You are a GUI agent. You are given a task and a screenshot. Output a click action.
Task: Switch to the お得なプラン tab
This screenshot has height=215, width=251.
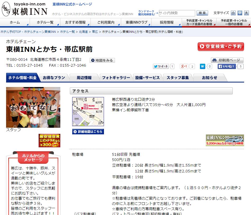click(x=54, y=78)
